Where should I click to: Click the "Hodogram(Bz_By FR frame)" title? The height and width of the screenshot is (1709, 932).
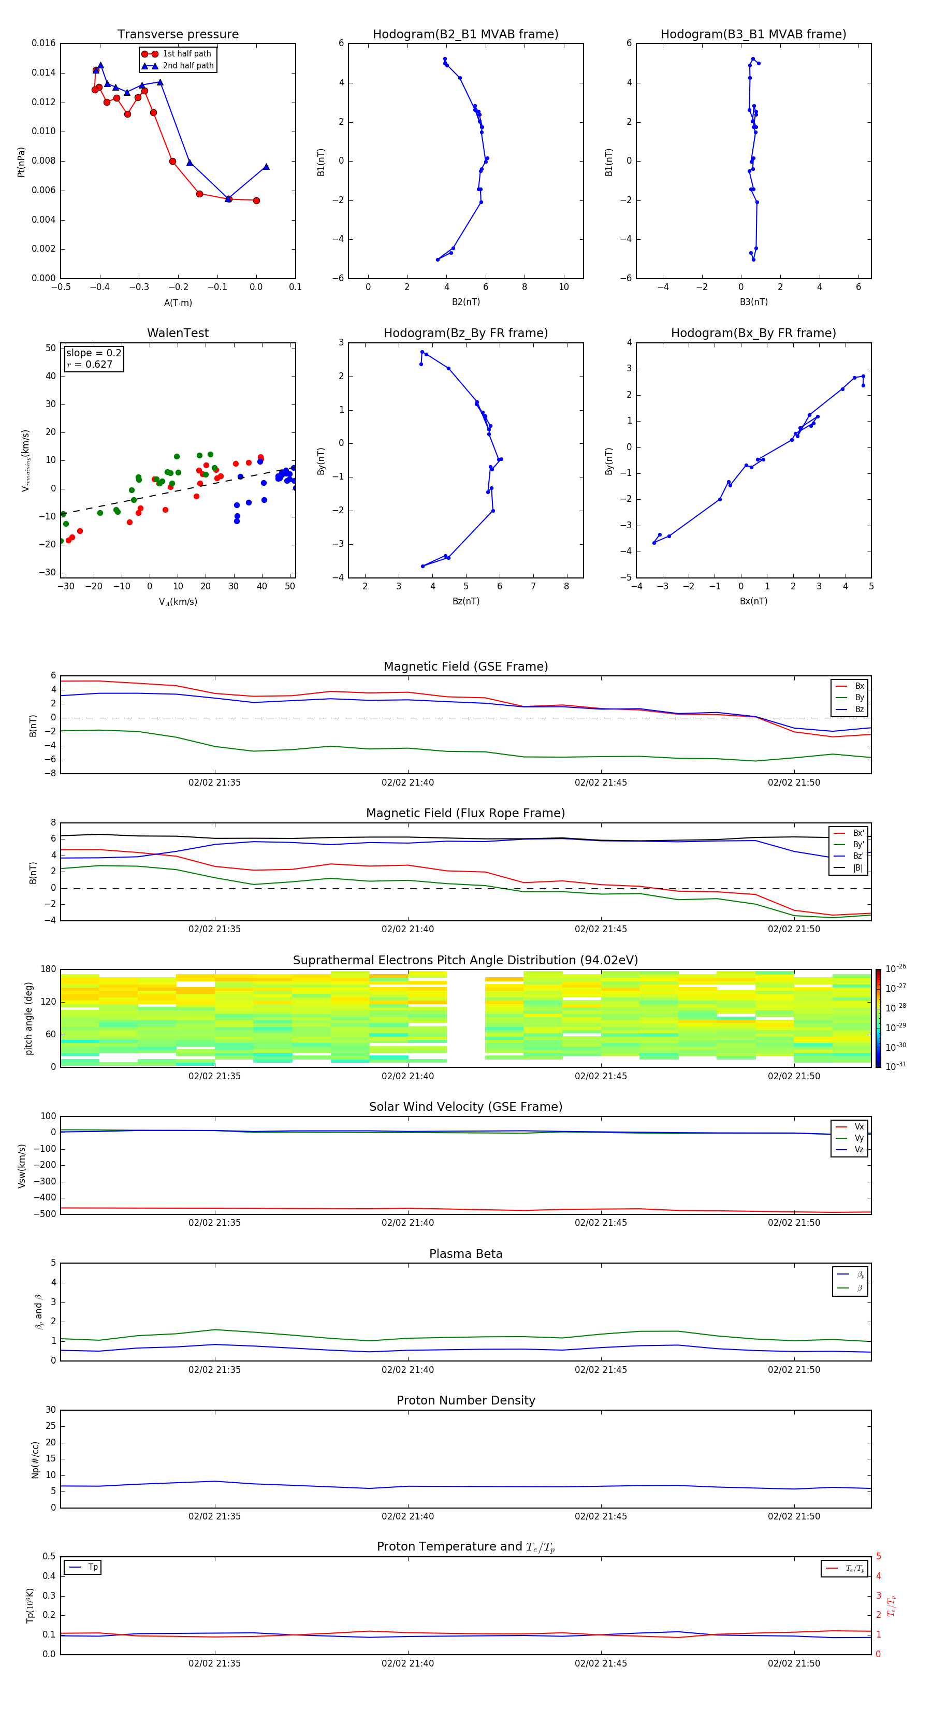tap(465, 333)
